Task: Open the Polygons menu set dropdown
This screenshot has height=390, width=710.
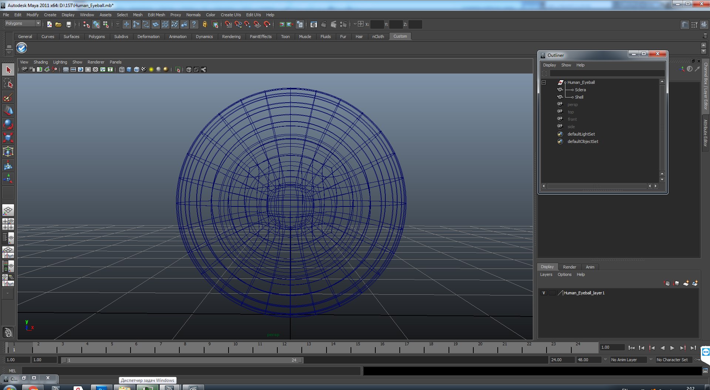Action: tap(38, 23)
